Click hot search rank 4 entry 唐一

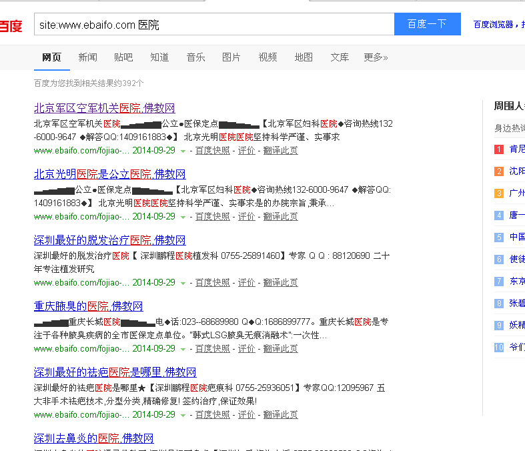click(517, 215)
